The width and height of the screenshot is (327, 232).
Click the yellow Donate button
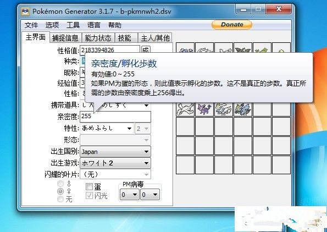click(x=232, y=25)
